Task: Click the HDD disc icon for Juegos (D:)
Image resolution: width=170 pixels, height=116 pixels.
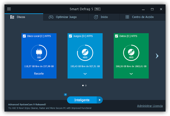Action: pos(85,52)
